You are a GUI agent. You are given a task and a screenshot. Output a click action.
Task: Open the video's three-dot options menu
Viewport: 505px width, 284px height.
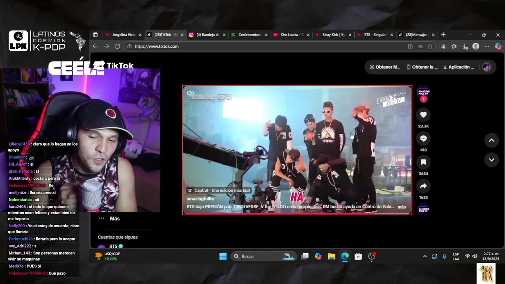pos(402,93)
